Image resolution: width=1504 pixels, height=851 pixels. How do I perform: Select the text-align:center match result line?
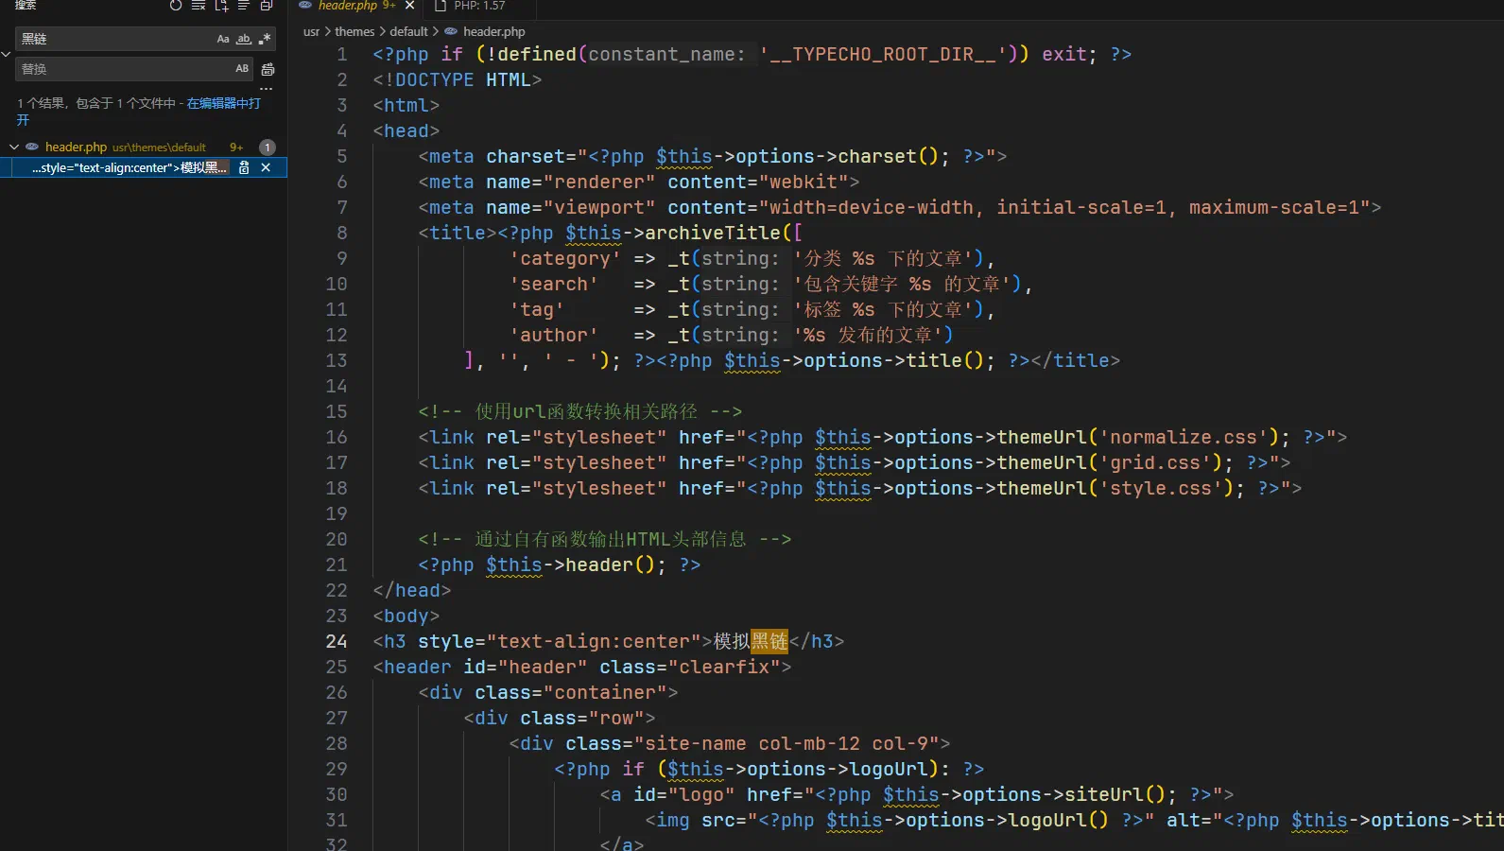coord(130,167)
